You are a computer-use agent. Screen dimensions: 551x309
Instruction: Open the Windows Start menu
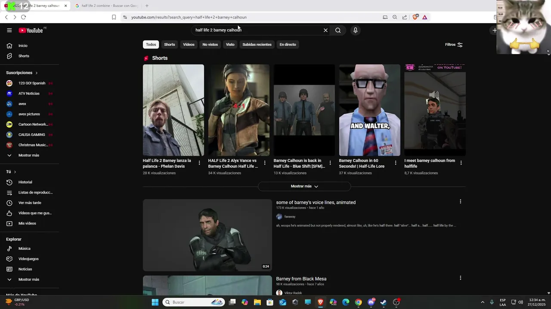pyautogui.click(x=155, y=302)
